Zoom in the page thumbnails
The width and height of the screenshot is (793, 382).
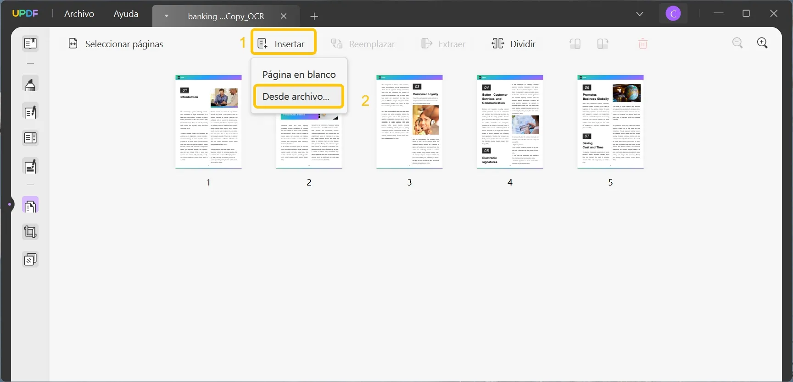click(762, 43)
